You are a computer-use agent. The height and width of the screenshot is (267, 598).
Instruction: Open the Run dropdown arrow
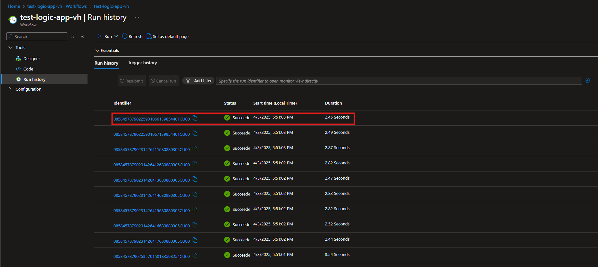[116, 36]
